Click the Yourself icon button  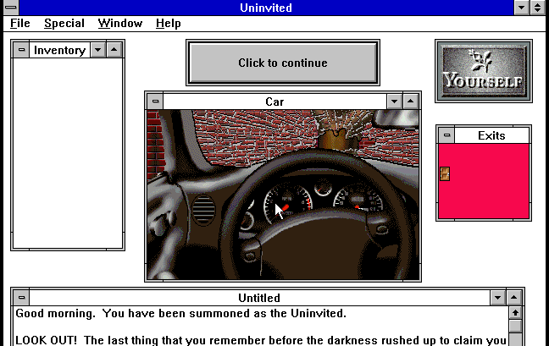484,71
